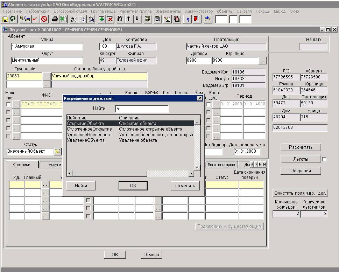This screenshot has width=339, height=272.
Task: Switch to the Счетчики tab
Action: (x=21, y=165)
